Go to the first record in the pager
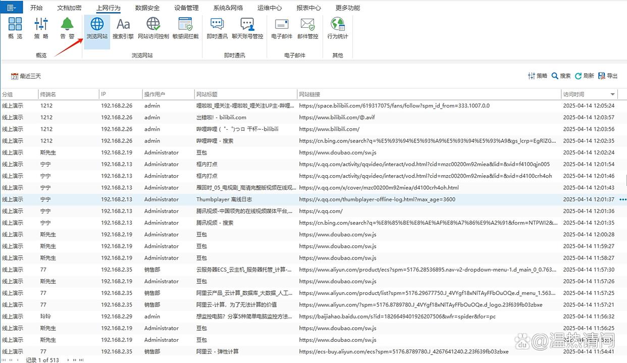Screen dimensions: 627x363 coord(5,360)
